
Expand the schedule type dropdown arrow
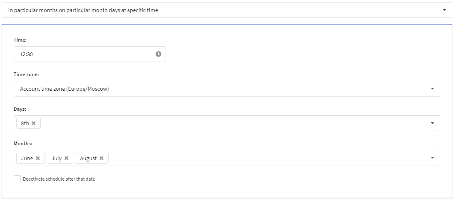(444, 10)
